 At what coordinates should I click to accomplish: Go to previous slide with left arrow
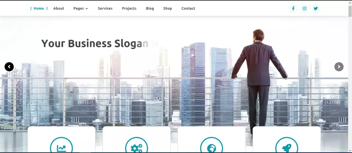click(9, 67)
